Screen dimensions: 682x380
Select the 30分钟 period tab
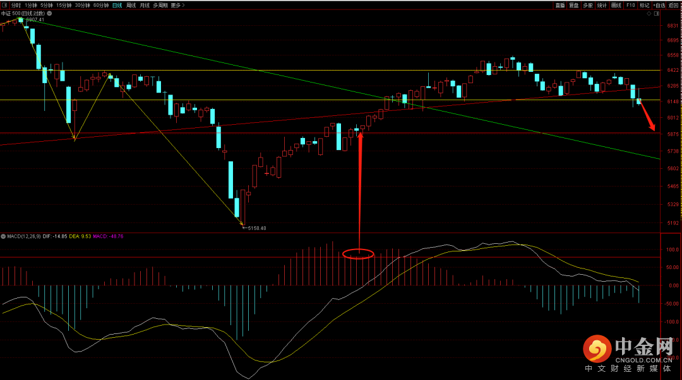[x=82, y=5]
